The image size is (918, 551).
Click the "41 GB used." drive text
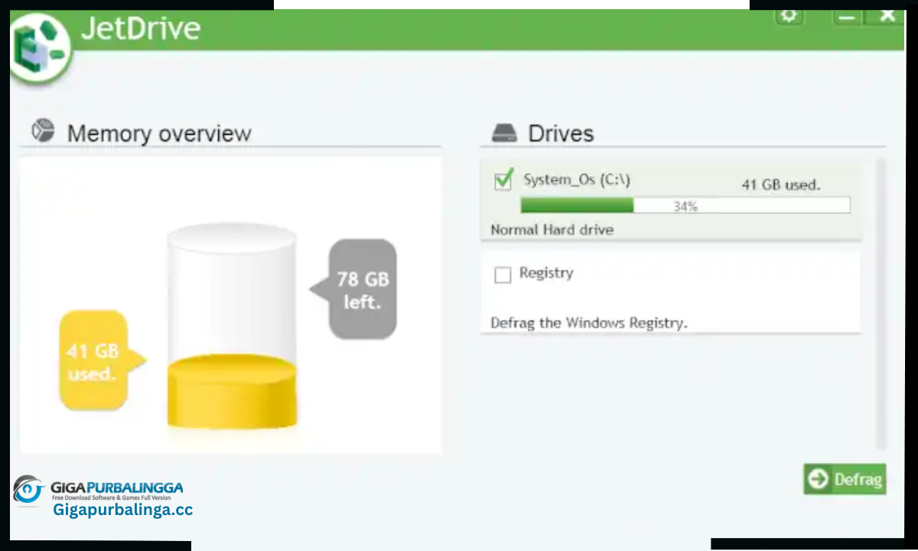click(x=781, y=184)
